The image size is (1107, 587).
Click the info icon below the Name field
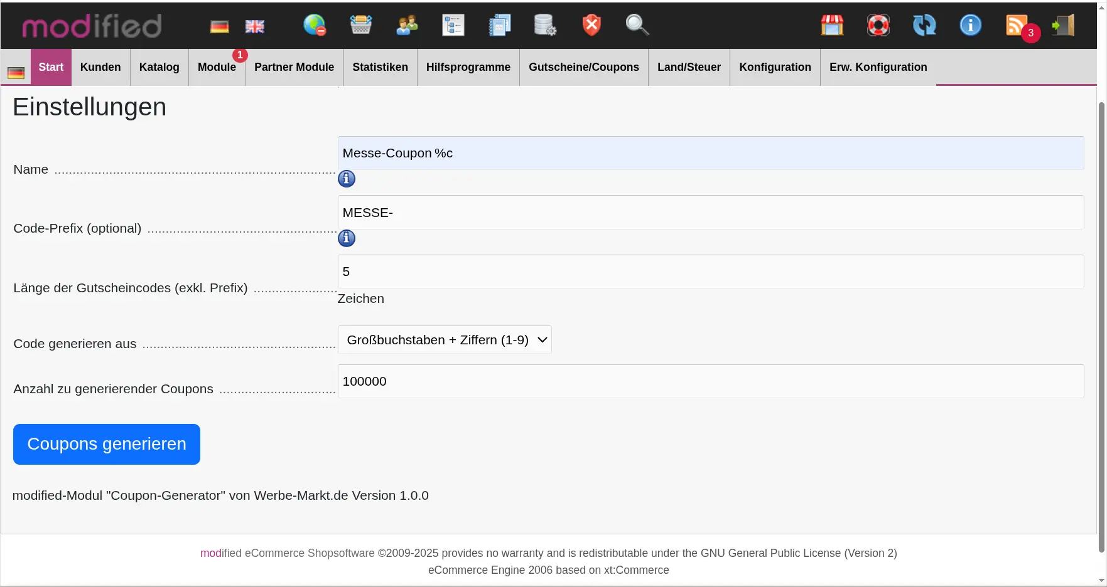click(x=347, y=179)
